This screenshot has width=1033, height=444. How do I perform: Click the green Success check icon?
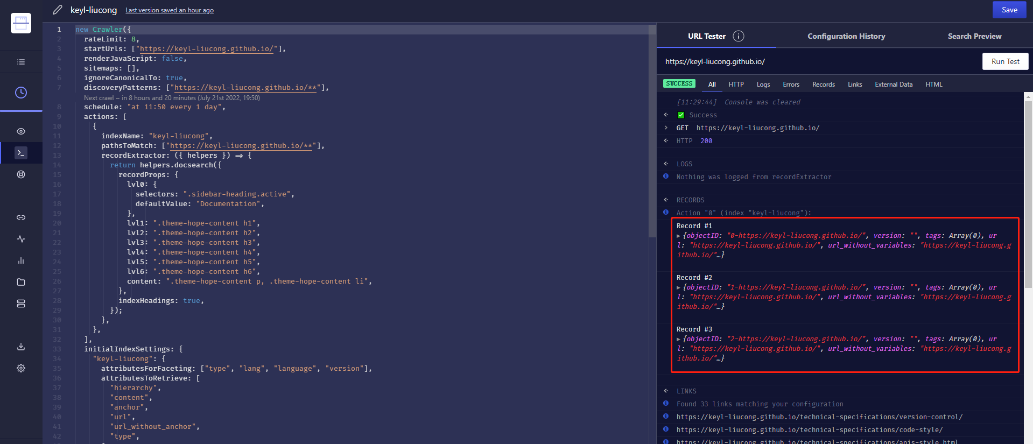[681, 115]
